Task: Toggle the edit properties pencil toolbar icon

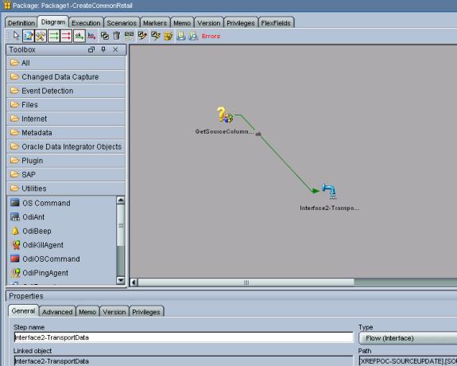Action: 29,36
